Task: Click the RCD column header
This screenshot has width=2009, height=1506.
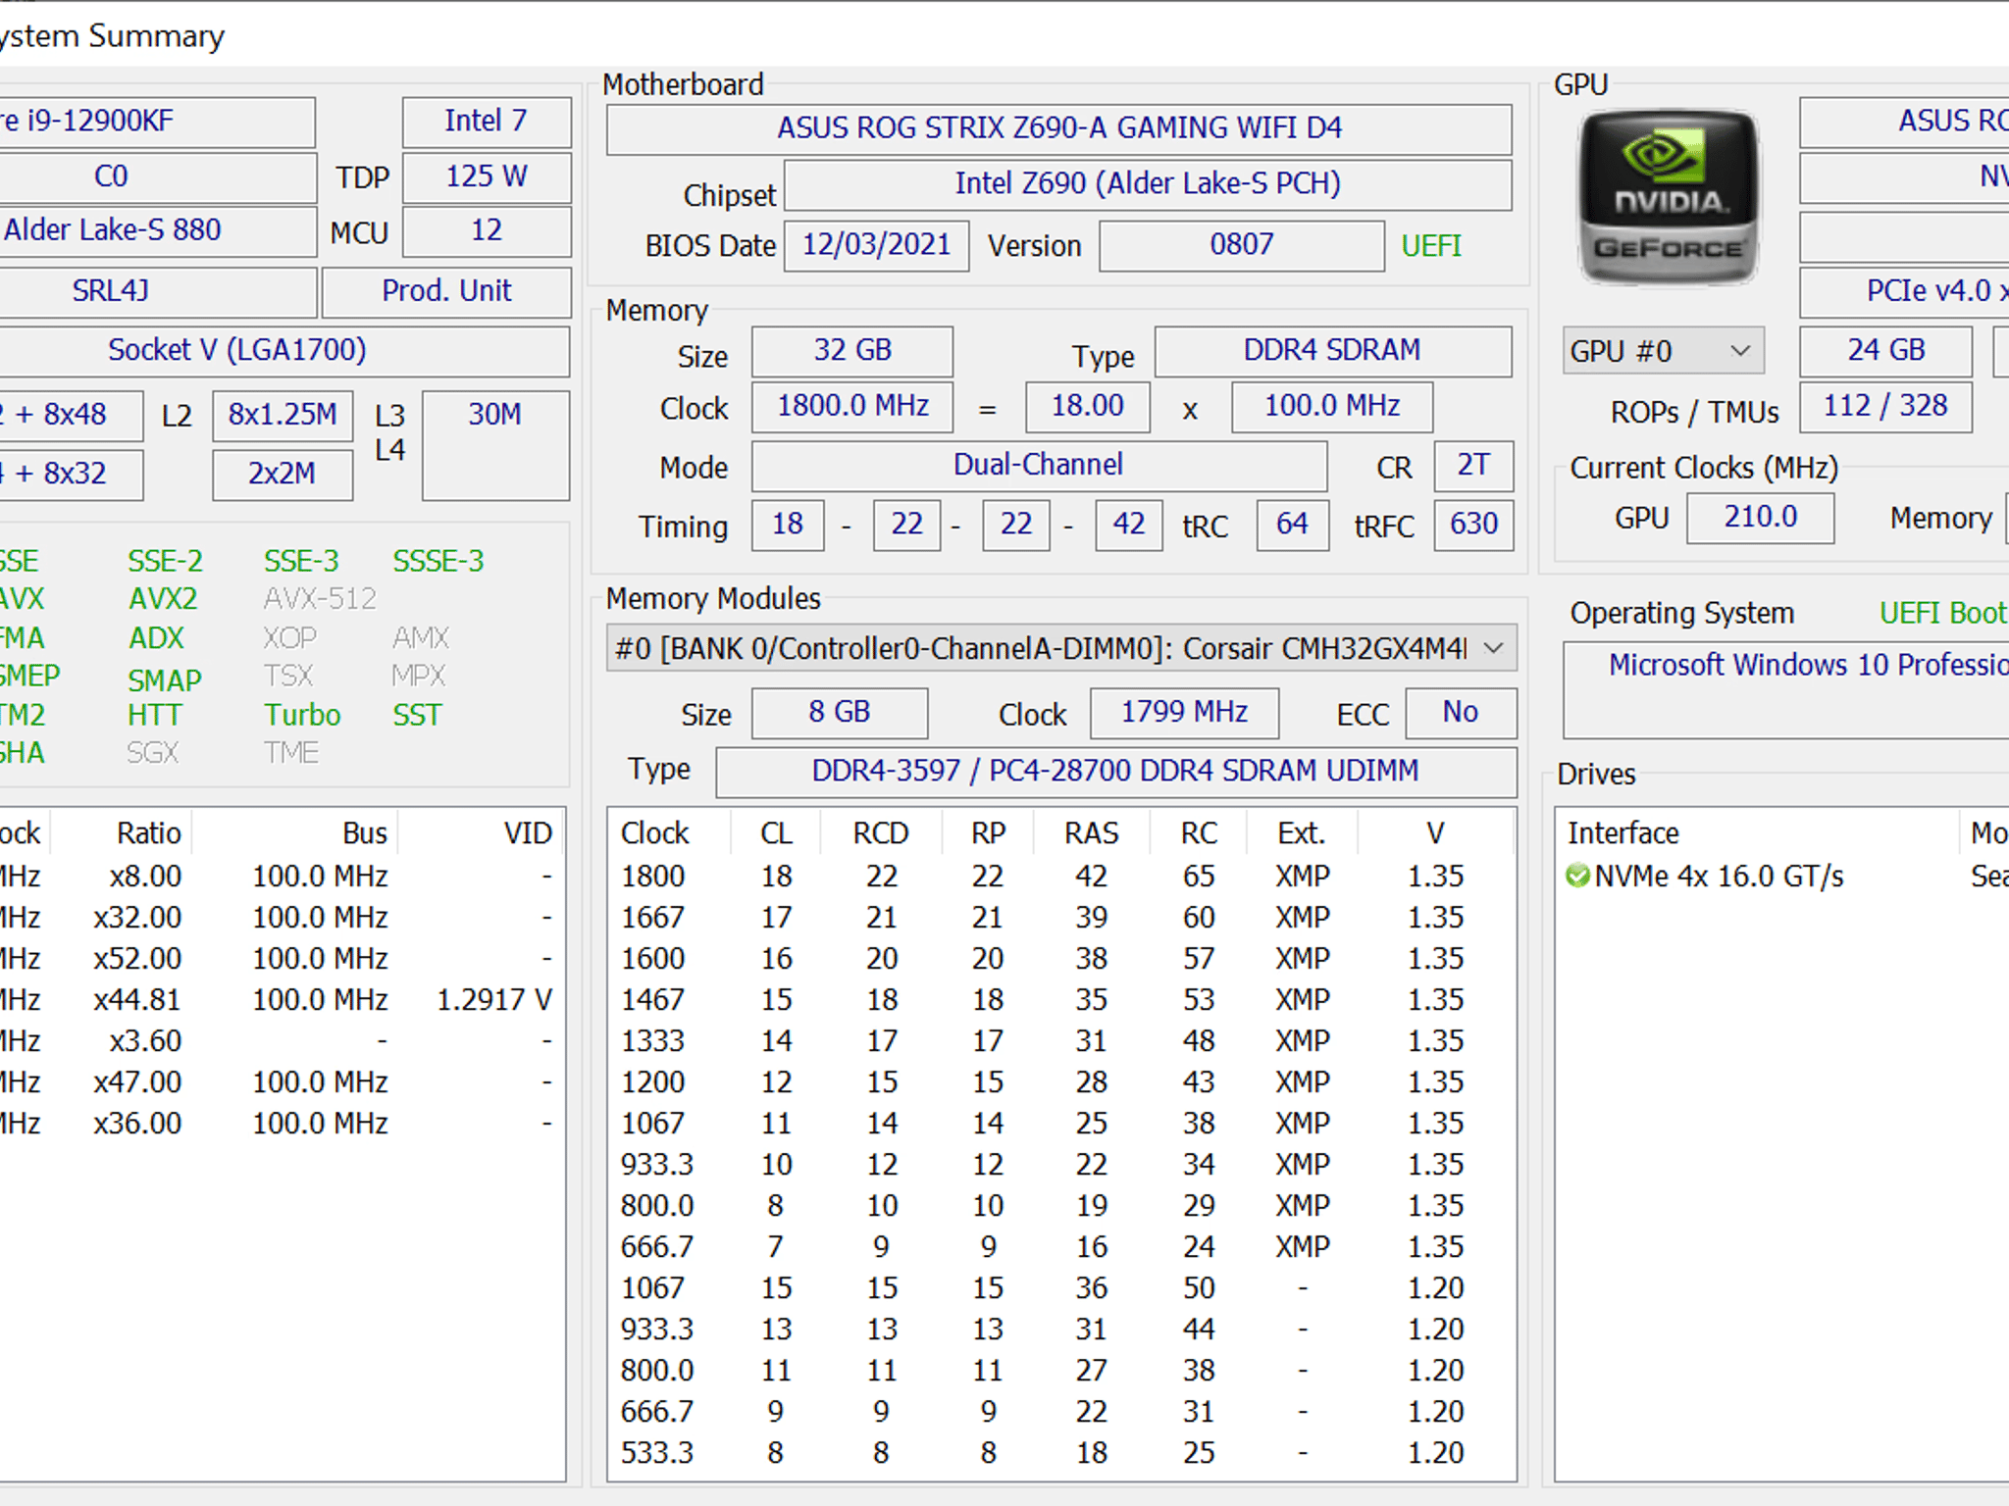Action: pos(881,833)
